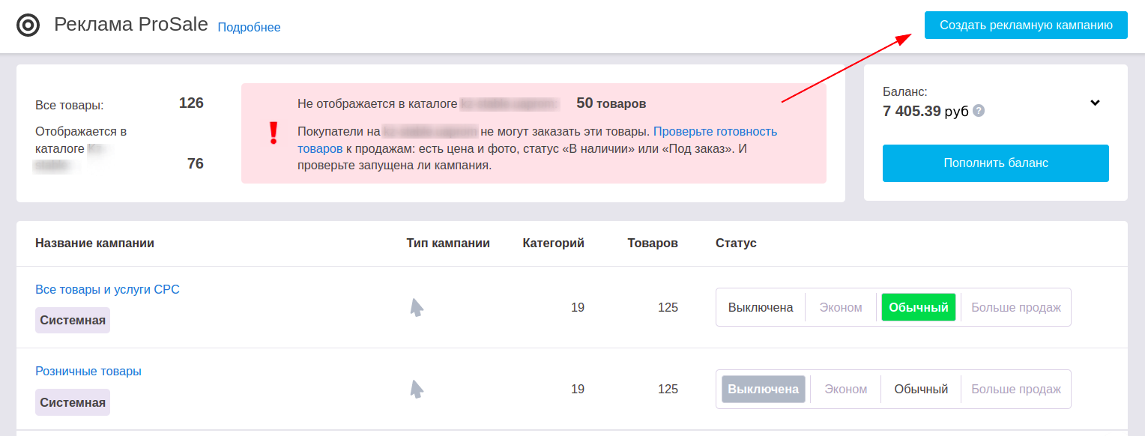
Task: Expand the balance panel chevron
Action: (x=1095, y=103)
